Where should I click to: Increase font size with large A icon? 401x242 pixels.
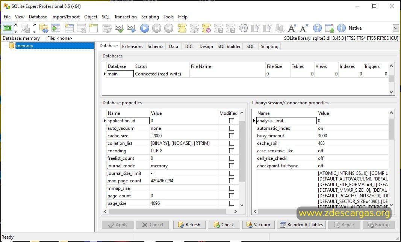coord(292,28)
